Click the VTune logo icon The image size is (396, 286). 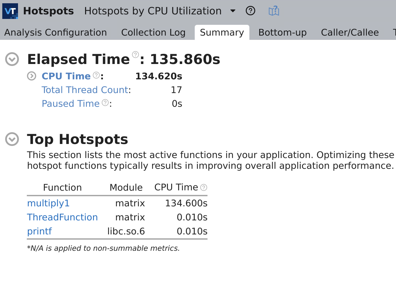click(x=10, y=11)
